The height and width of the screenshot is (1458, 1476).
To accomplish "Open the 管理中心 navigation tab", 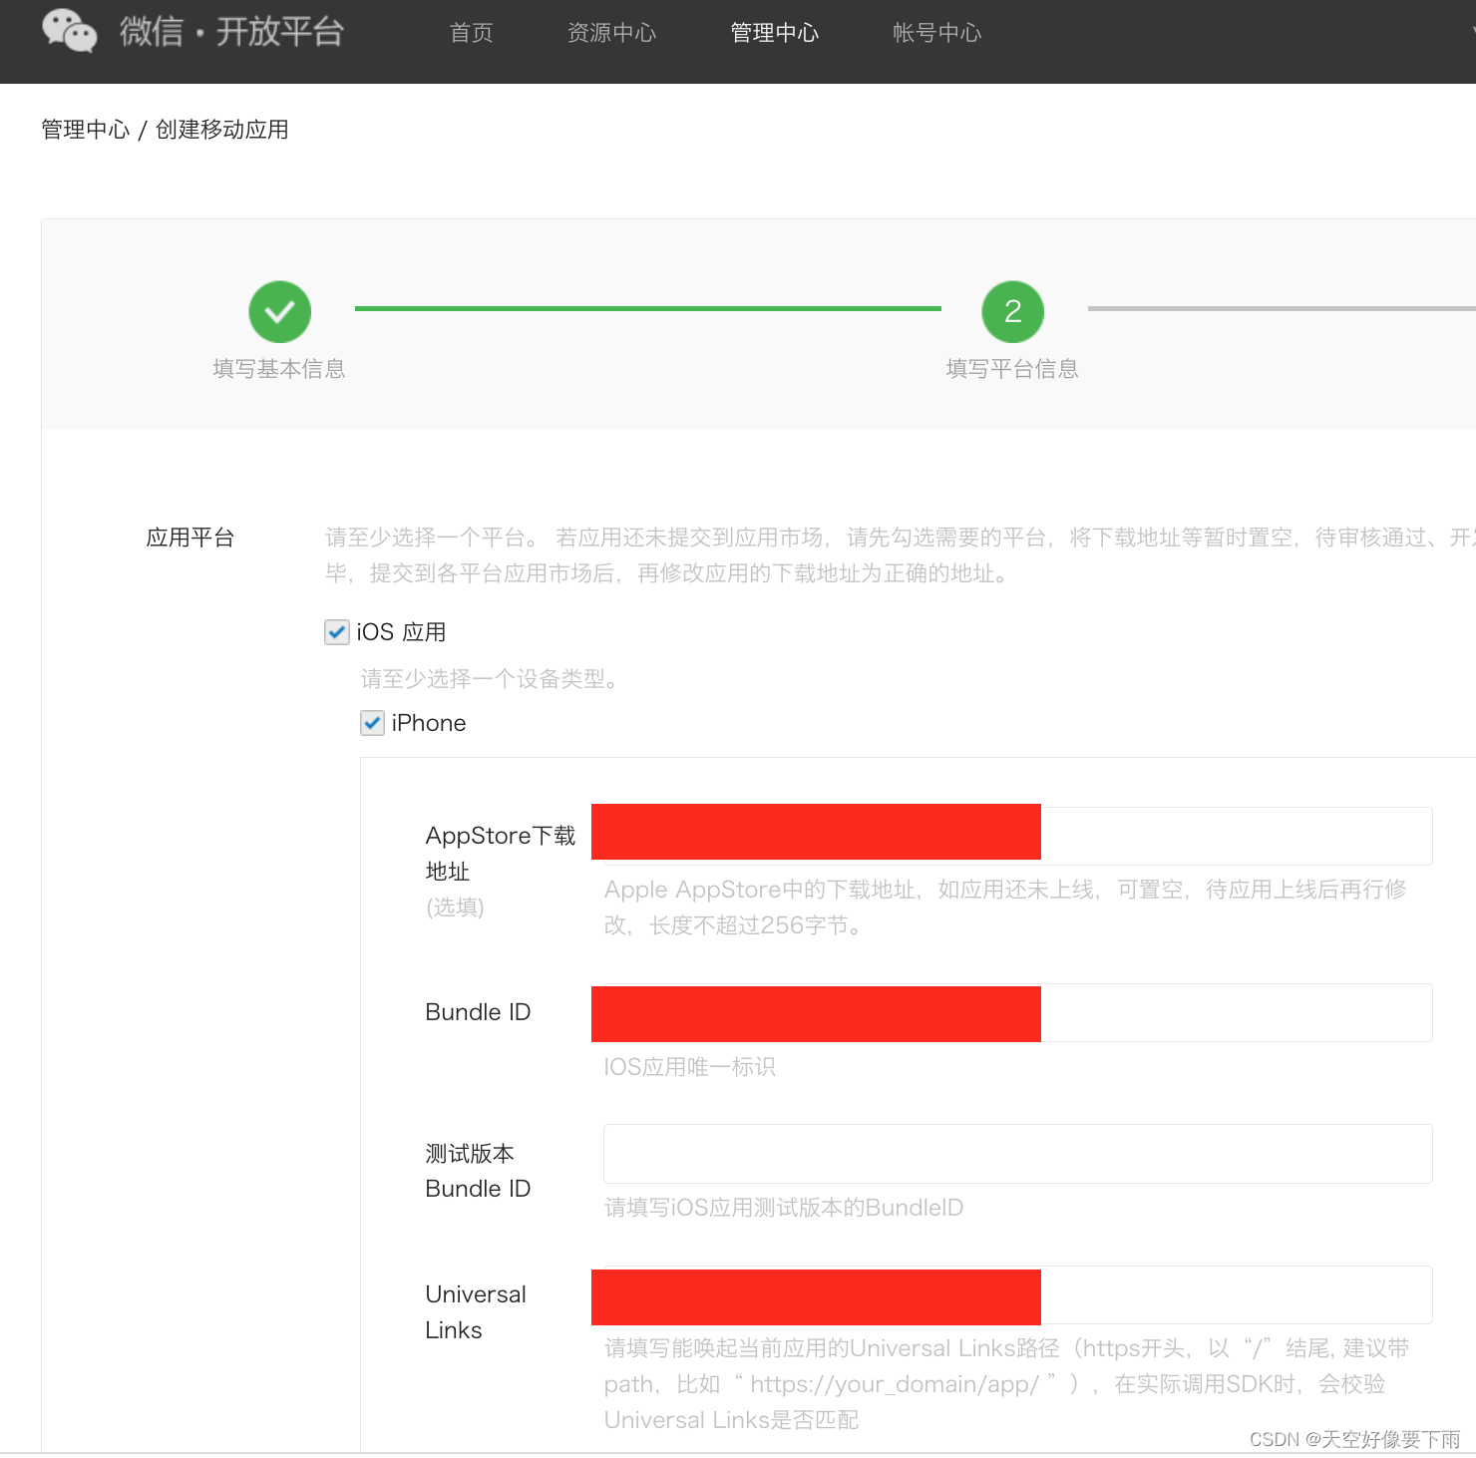I will click(x=774, y=33).
